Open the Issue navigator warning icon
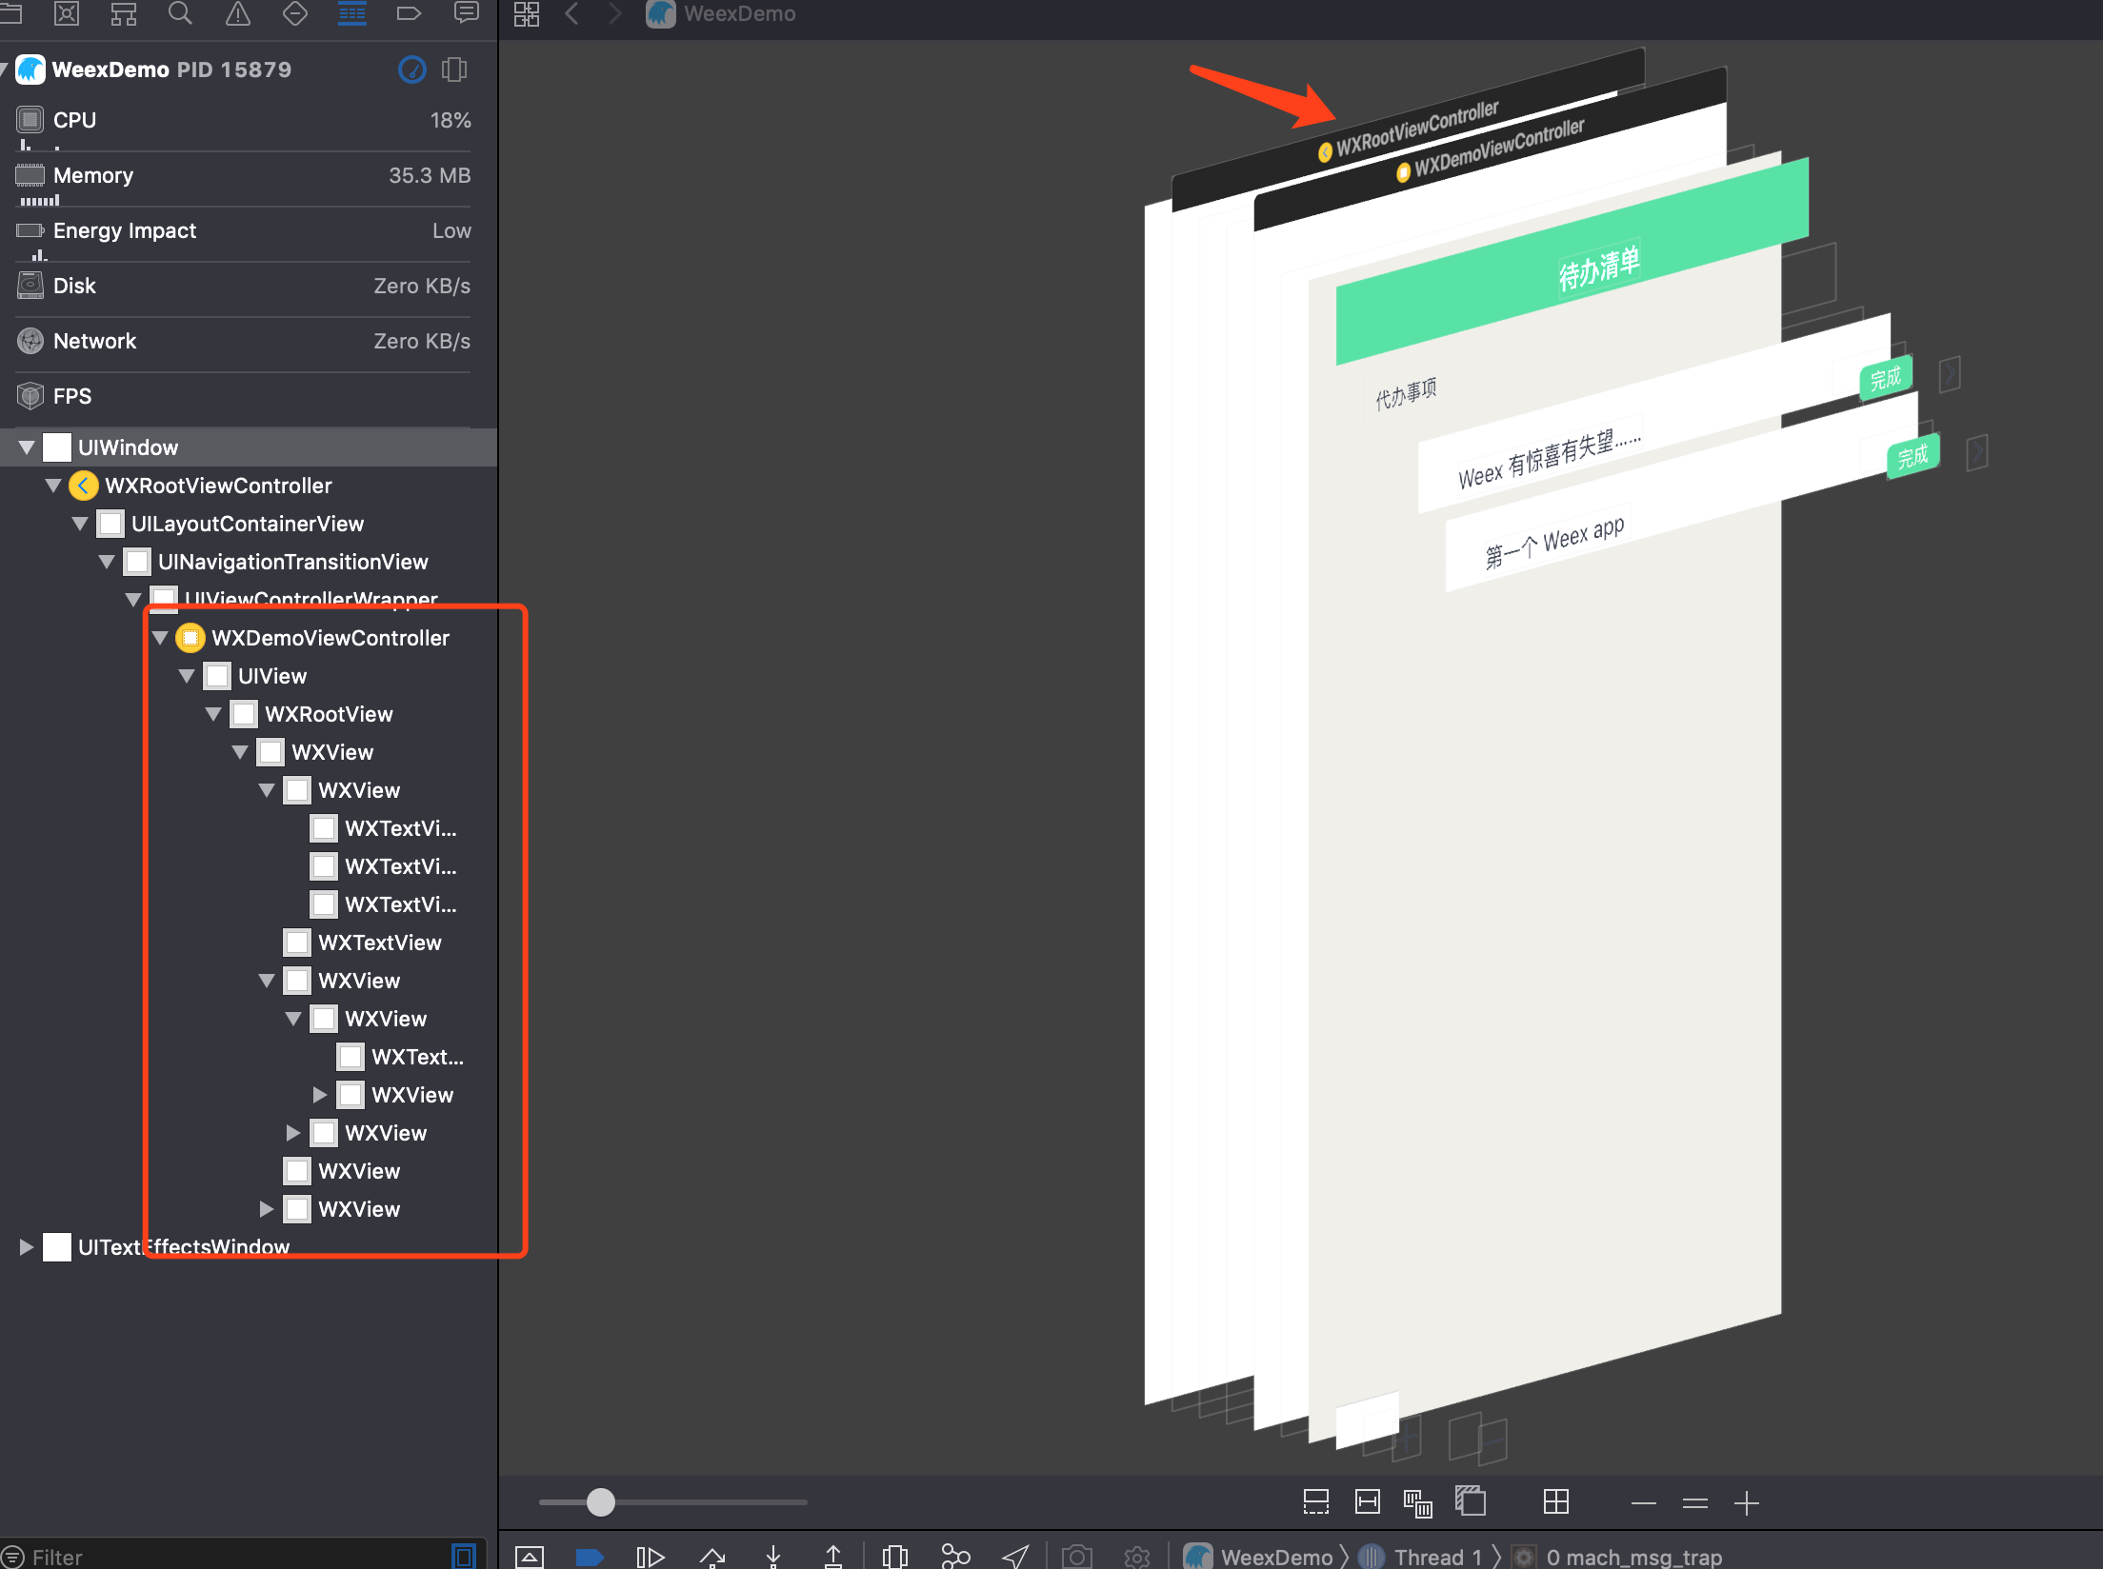 pos(237,13)
